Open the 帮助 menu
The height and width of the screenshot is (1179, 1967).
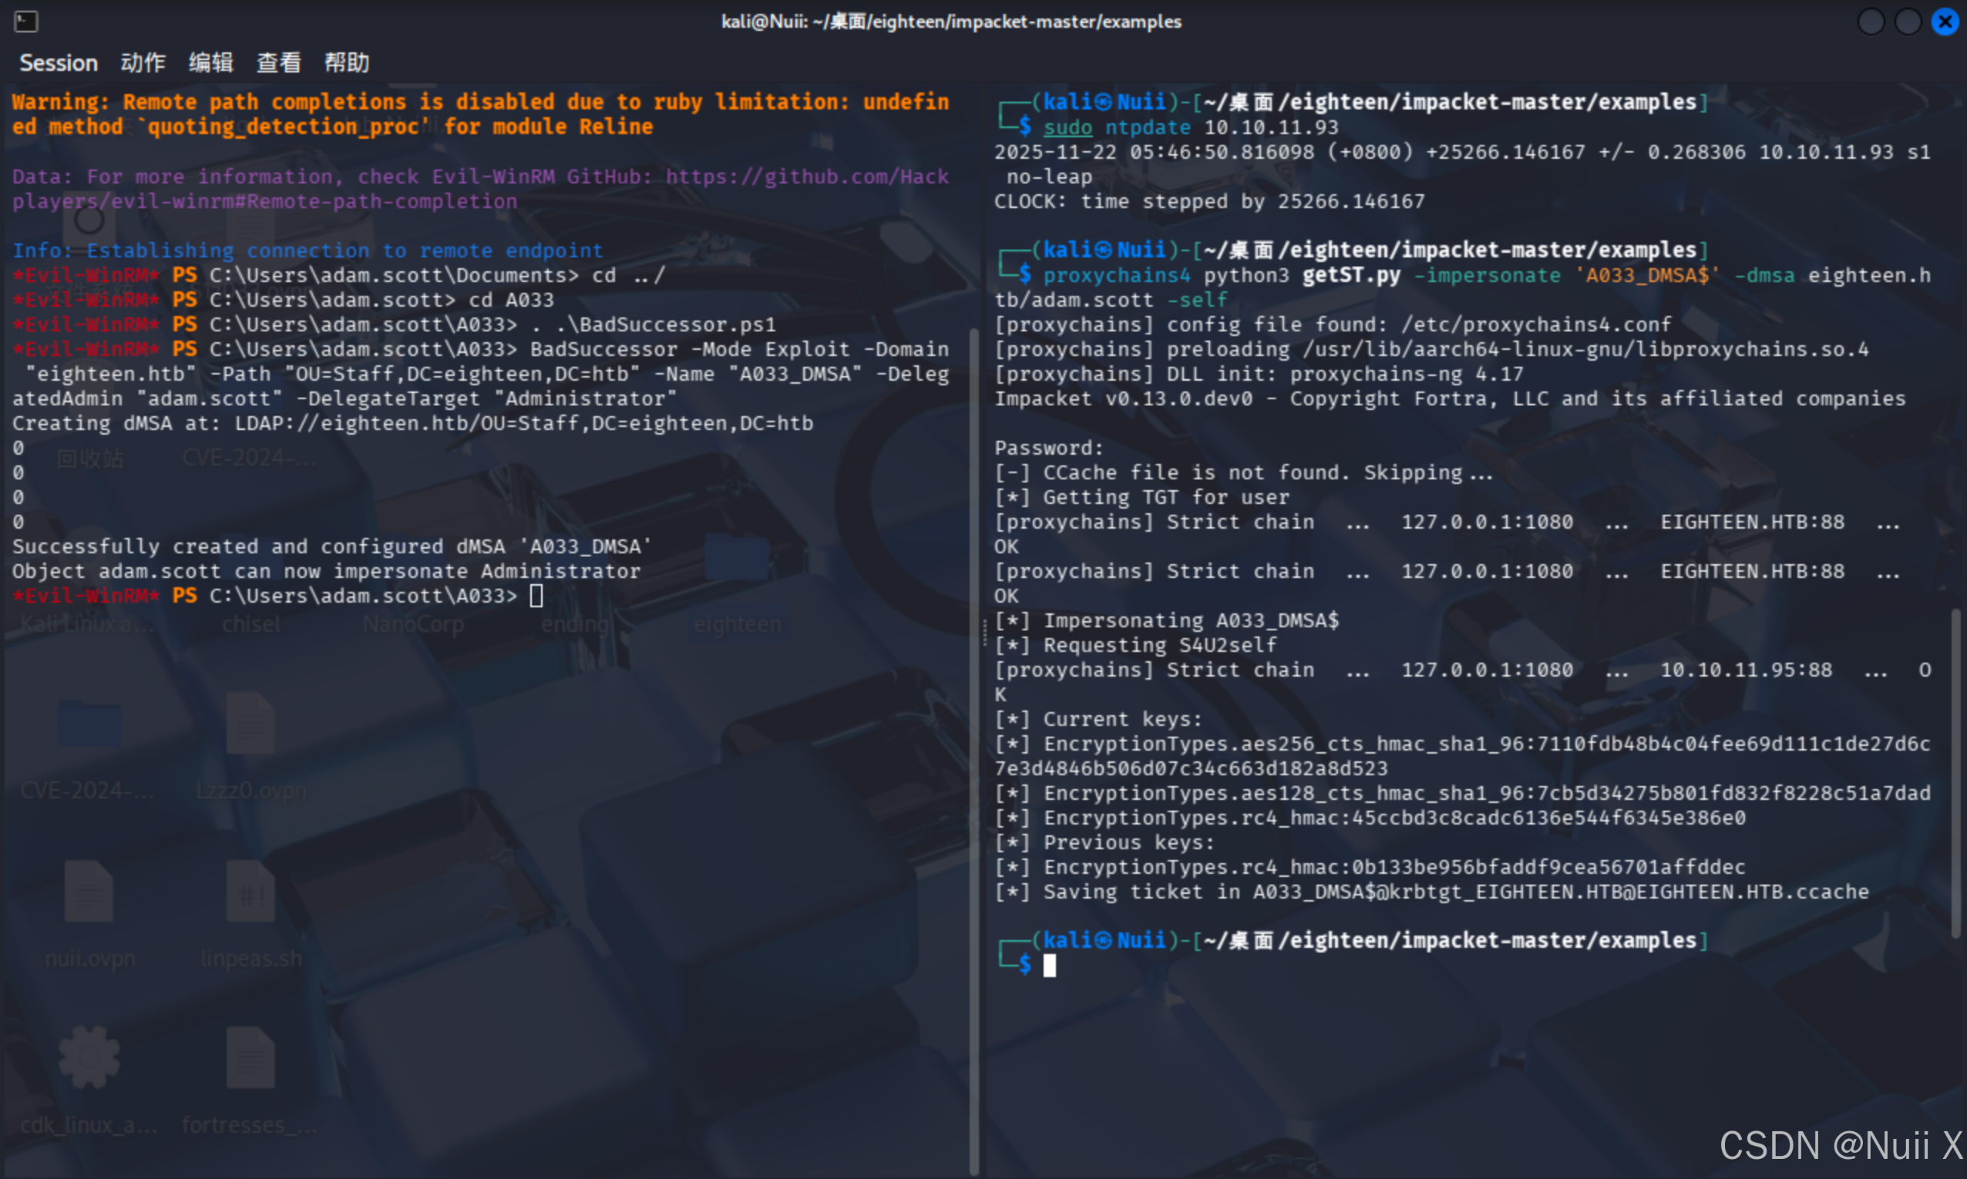(347, 62)
